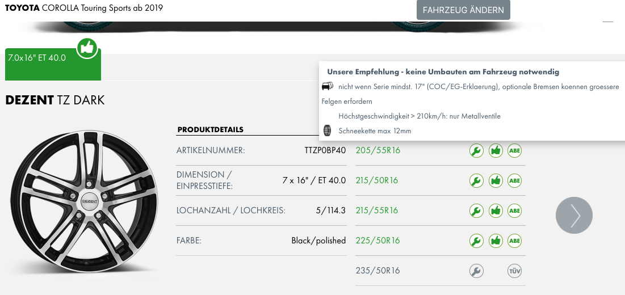The image size is (625, 295).
Task: Click the thumbs-up icon for 215/50R16
Action: [x=496, y=181]
